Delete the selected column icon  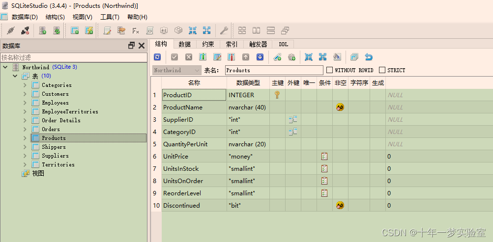[232, 57]
